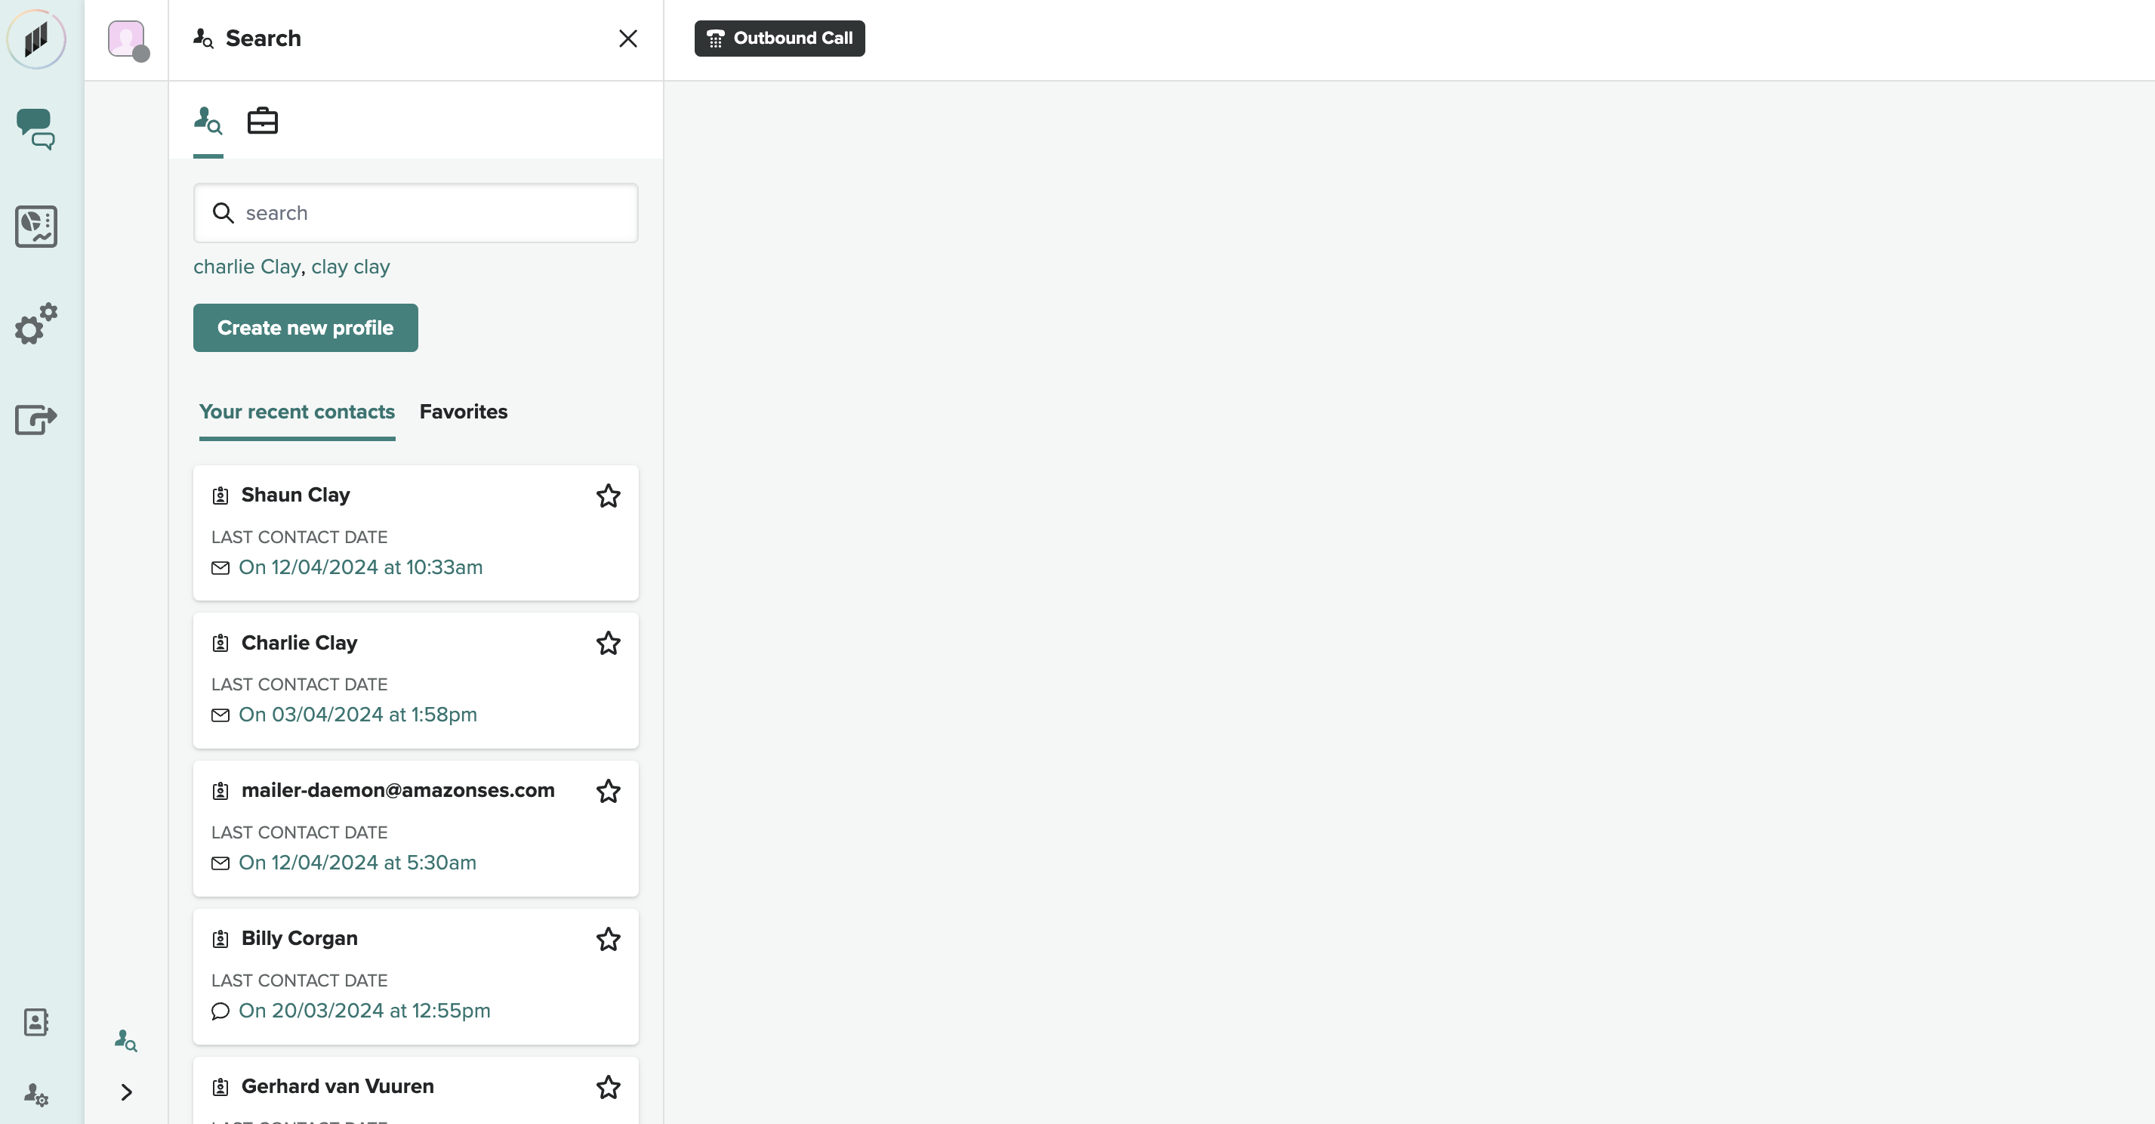Image resolution: width=2155 pixels, height=1124 pixels.
Task: Click the user avatar status icon
Action: coord(127,39)
